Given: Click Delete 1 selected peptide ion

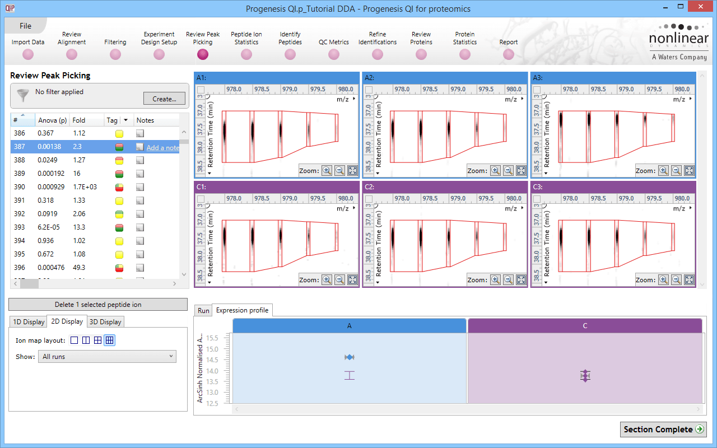Looking at the screenshot, I should [98, 305].
